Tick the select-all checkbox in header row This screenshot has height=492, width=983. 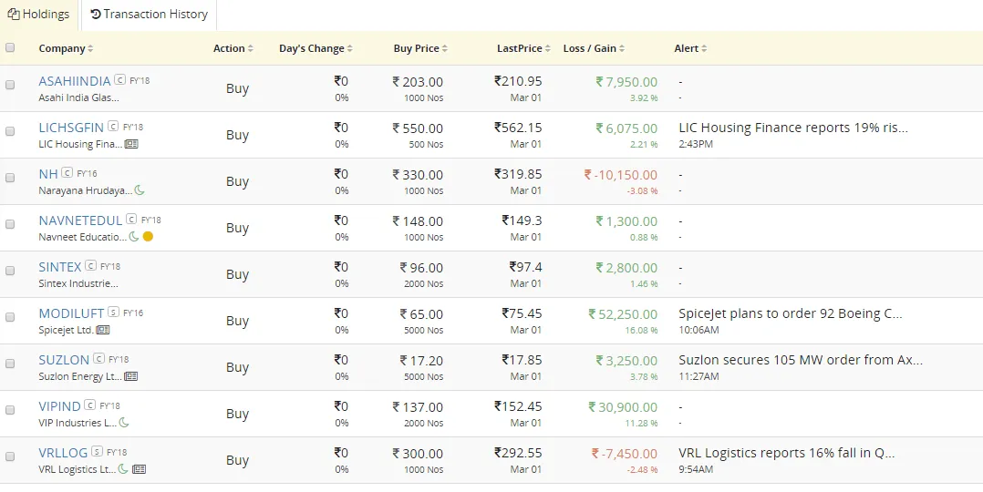coord(10,48)
